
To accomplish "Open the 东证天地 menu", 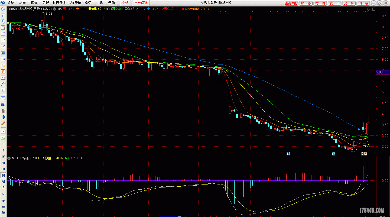I will [x=75, y=3].
